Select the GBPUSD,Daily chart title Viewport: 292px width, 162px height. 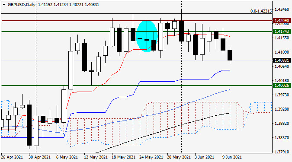[x=22, y=5]
